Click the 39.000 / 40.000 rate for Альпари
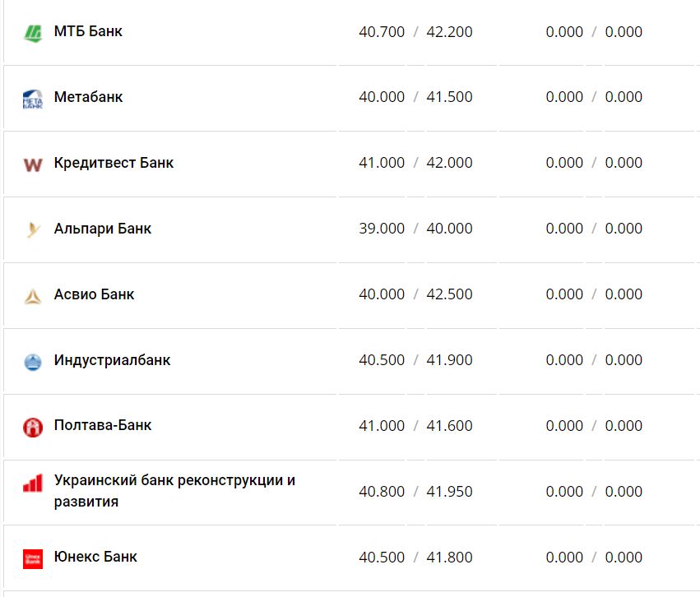Viewport: 700px width, 597px height. click(x=415, y=229)
